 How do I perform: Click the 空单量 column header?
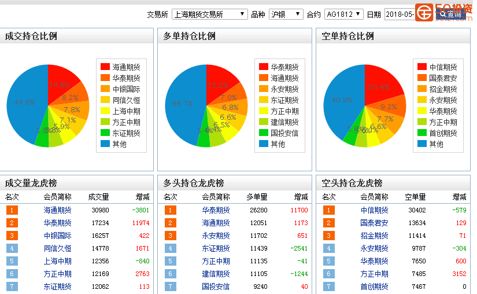415,197
